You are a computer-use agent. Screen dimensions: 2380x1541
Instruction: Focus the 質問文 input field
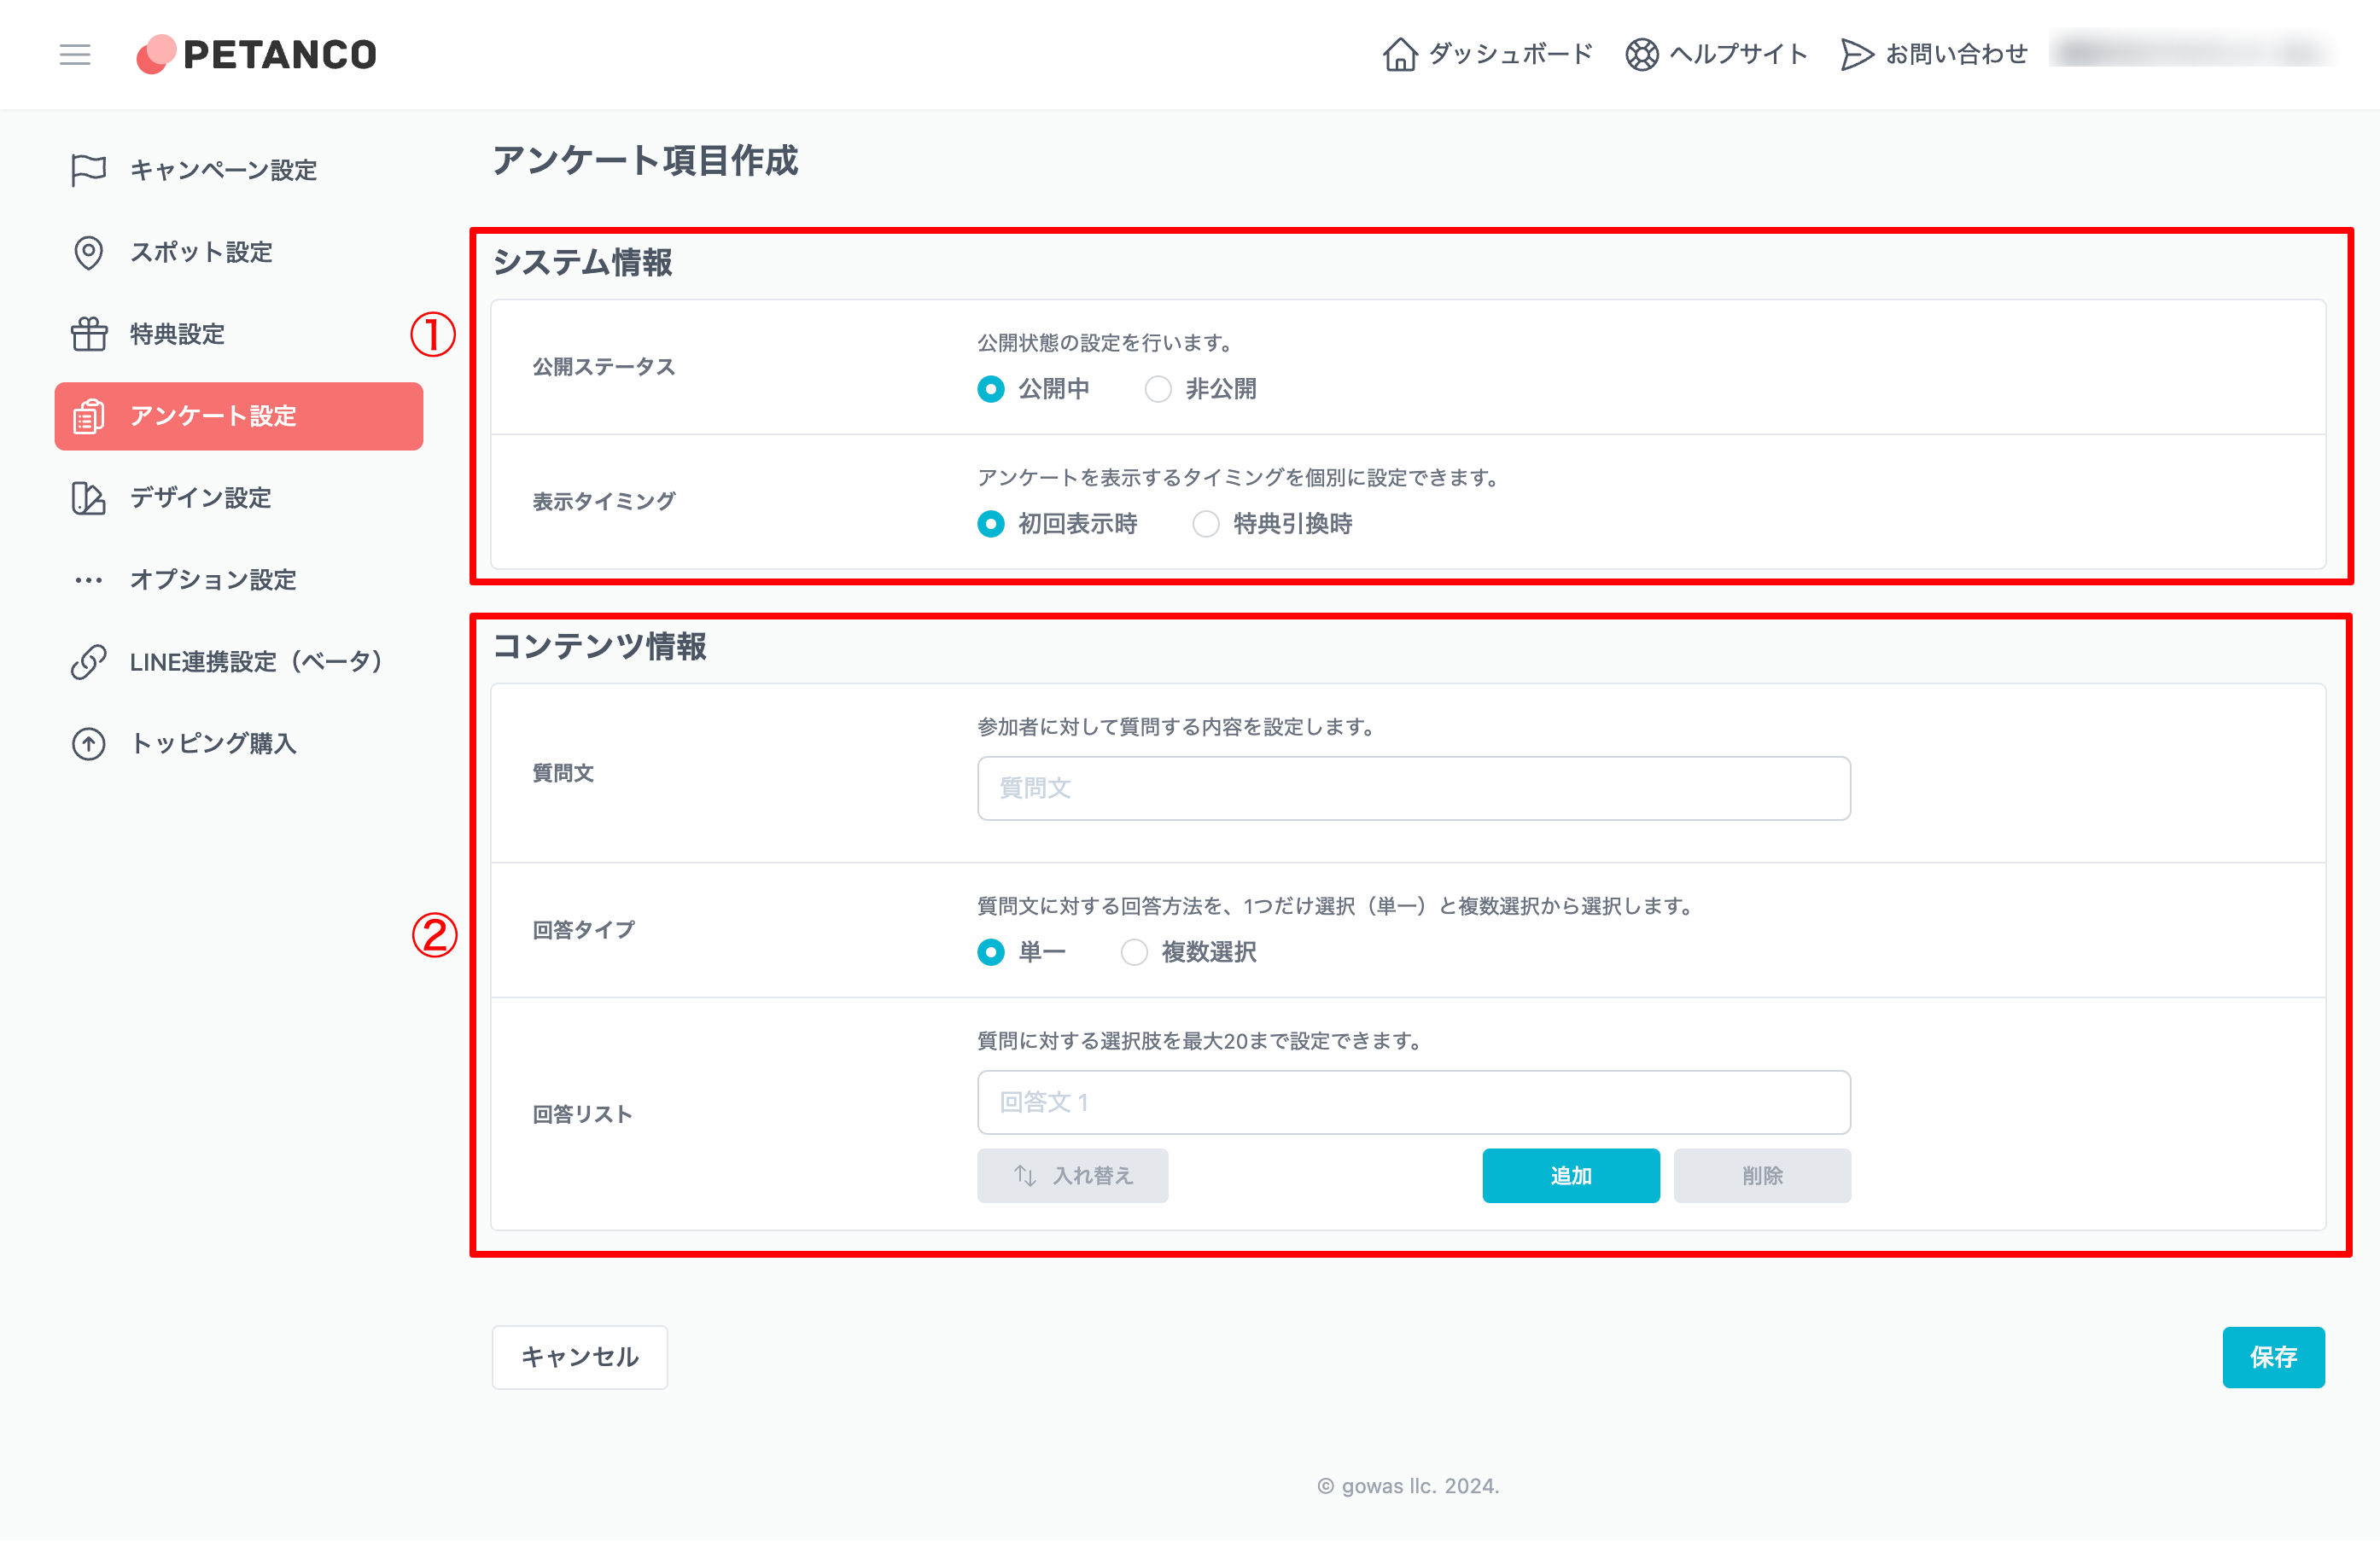[1413, 788]
